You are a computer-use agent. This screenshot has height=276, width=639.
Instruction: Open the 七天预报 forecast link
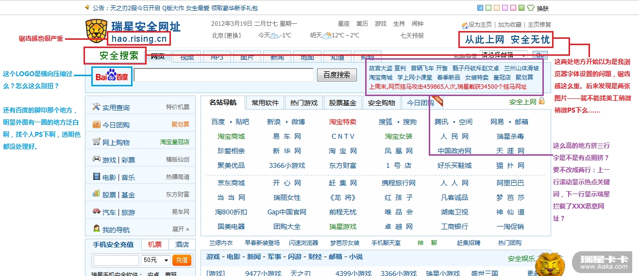click(x=412, y=35)
